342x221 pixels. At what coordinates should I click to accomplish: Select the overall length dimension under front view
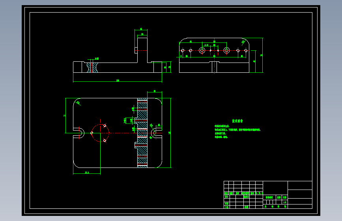(x=118, y=81)
